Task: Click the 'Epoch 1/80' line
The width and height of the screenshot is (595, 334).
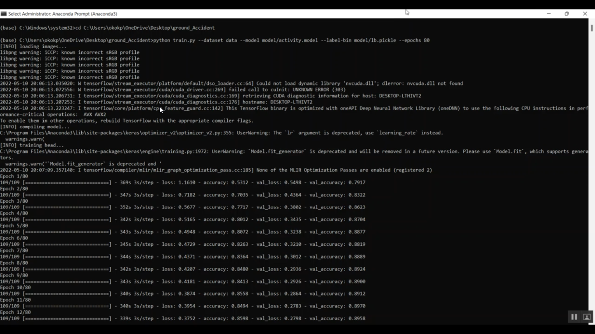Action: click(14, 176)
